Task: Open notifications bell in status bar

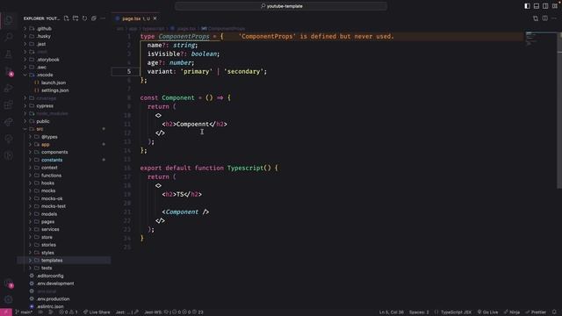Action: pos(554,312)
